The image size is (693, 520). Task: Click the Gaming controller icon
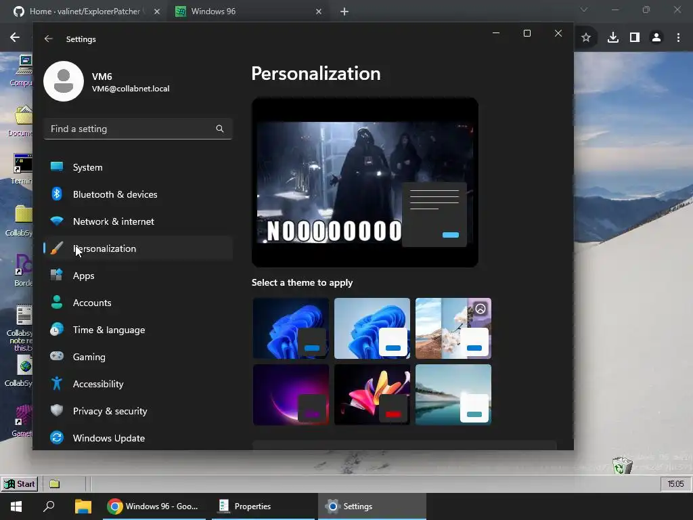[57, 356]
